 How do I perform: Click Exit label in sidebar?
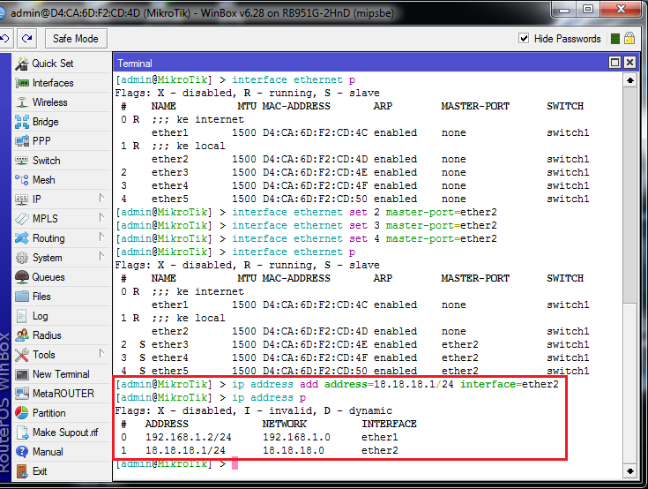[40, 471]
